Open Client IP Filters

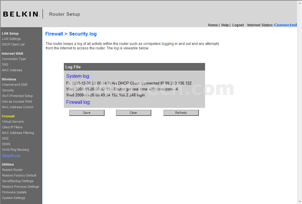pos(12,127)
